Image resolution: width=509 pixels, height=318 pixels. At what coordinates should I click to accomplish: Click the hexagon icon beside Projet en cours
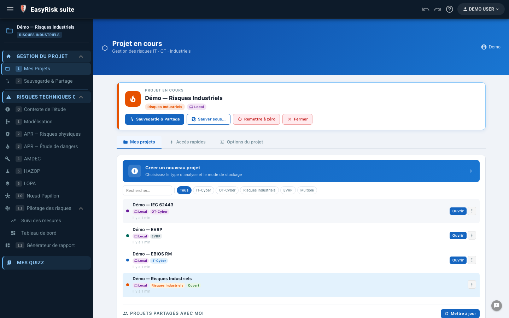pyautogui.click(x=105, y=48)
